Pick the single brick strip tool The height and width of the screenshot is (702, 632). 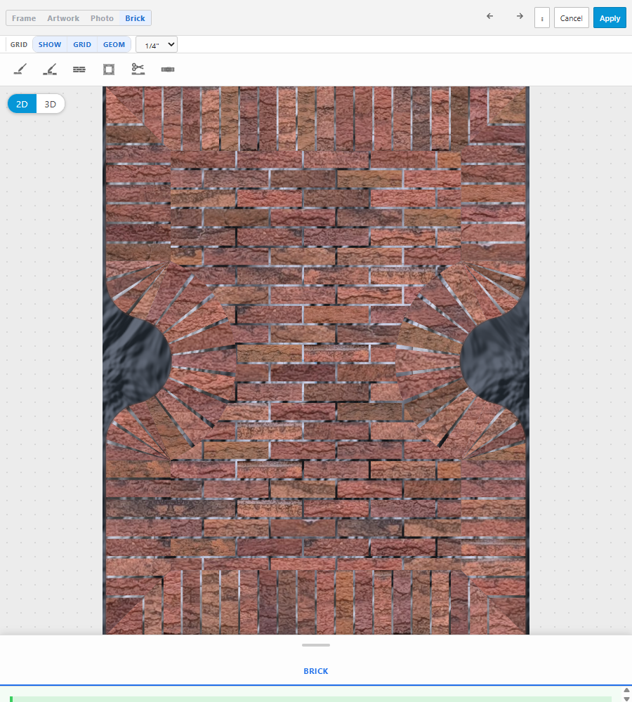pyautogui.click(x=168, y=69)
